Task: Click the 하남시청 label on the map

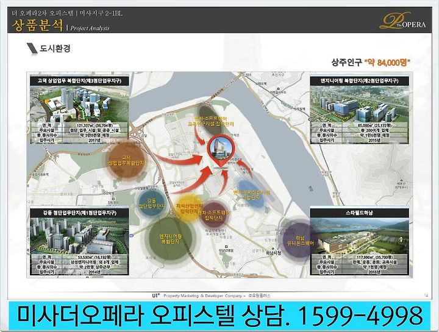Action: coord(274,253)
